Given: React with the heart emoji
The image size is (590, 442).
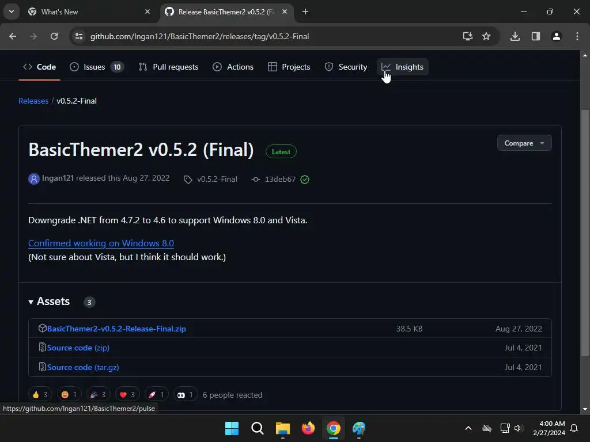Looking at the screenshot, I should [127, 395].
